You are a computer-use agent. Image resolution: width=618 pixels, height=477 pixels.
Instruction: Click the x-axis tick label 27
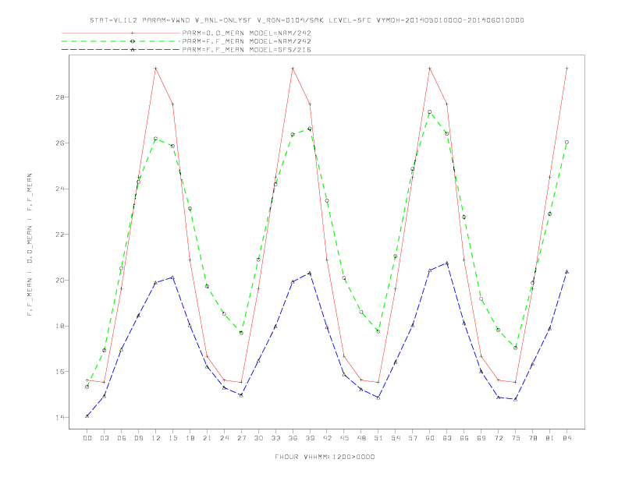click(x=241, y=438)
